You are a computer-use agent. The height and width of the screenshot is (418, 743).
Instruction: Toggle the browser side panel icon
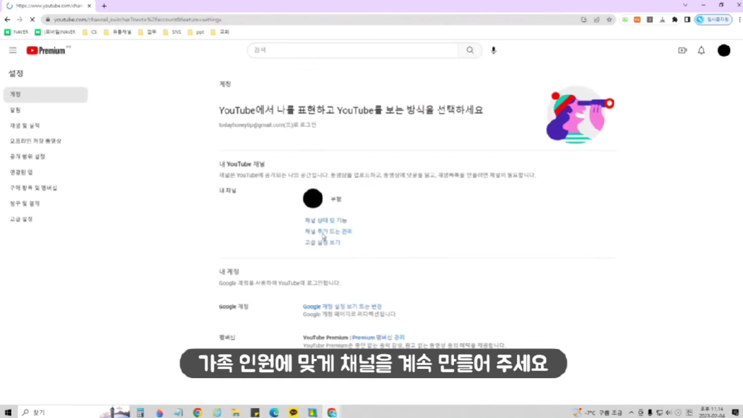coord(687,19)
